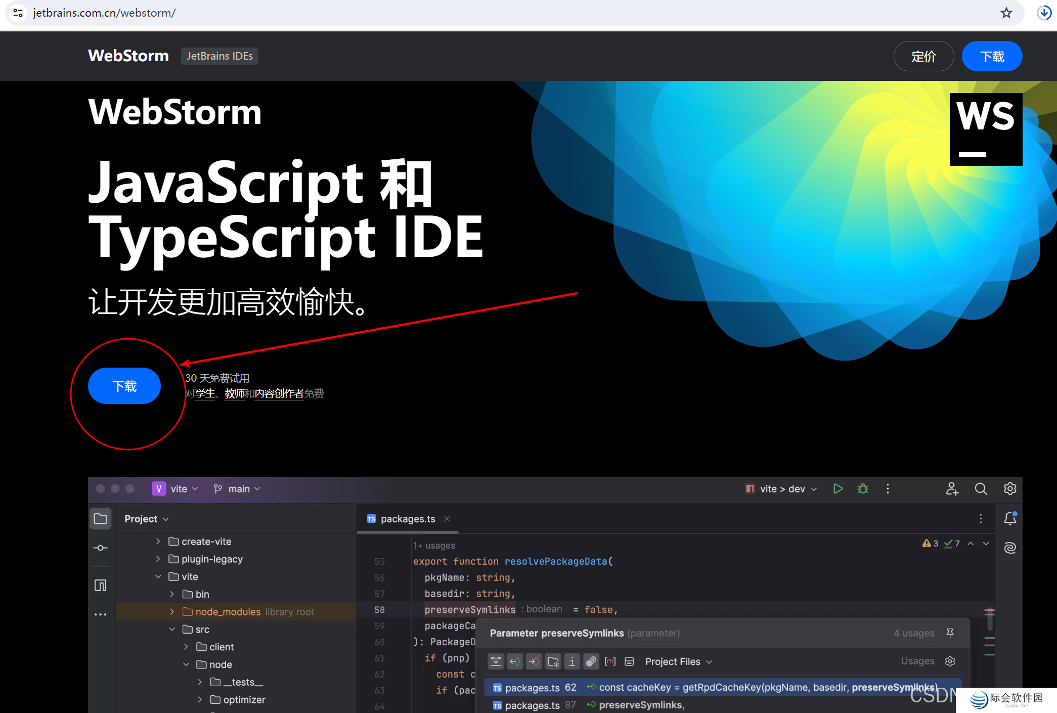Click the usages popup settings gear
This screenshot has height=713, width=1057.
point(950,661)
